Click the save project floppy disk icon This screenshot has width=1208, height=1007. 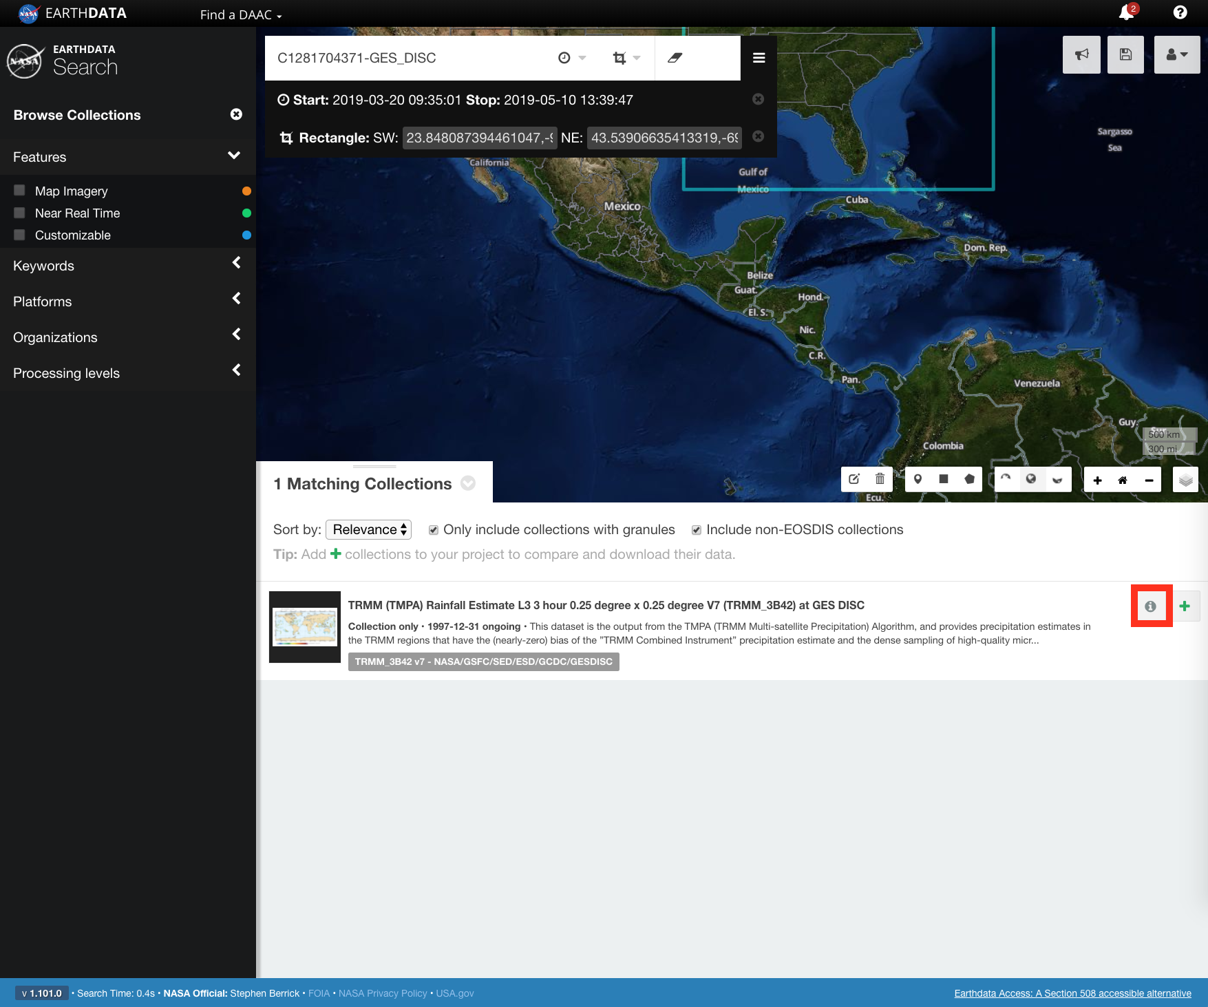pos(1125,54)
